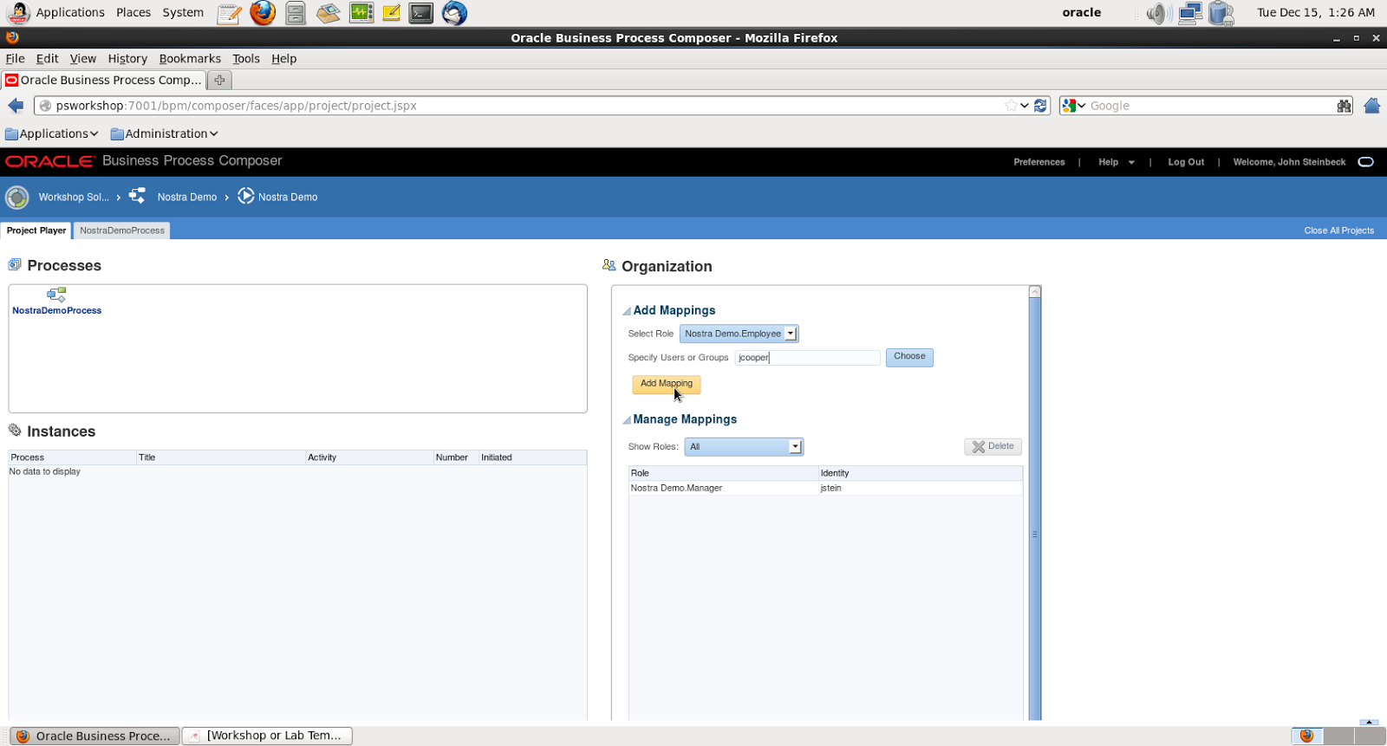Click the Nostra Demo project breadcrumb icon

tap(137, 196)
